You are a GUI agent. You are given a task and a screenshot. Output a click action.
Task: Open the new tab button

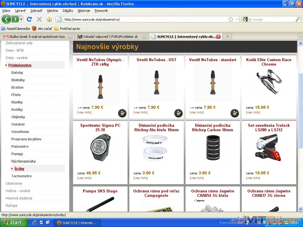(227, 37)
